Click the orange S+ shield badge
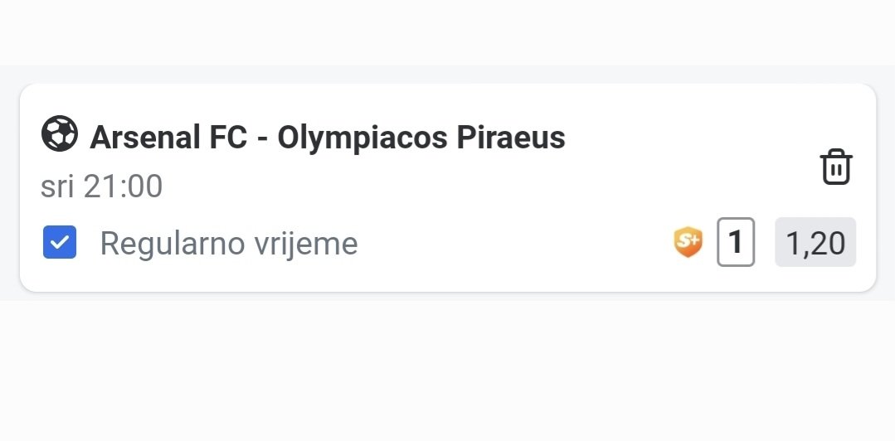895x441 pixels. [x=688, y=242]
